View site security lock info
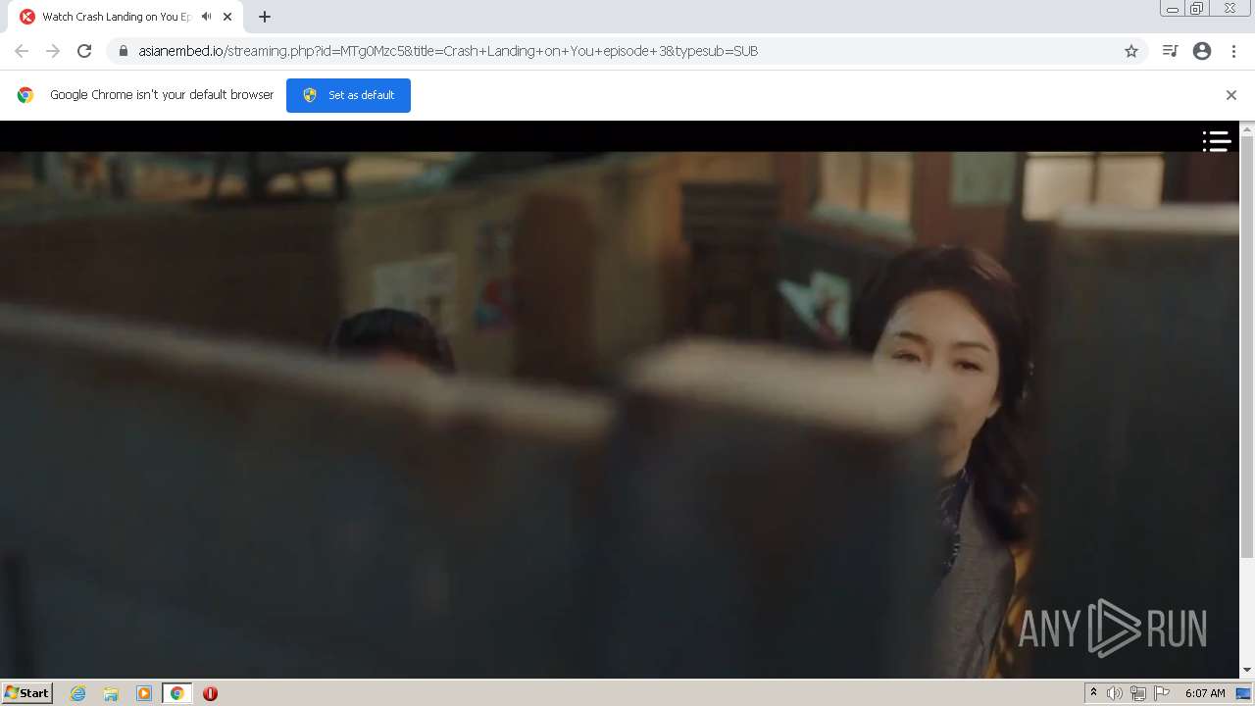 (x=124, y=51)
